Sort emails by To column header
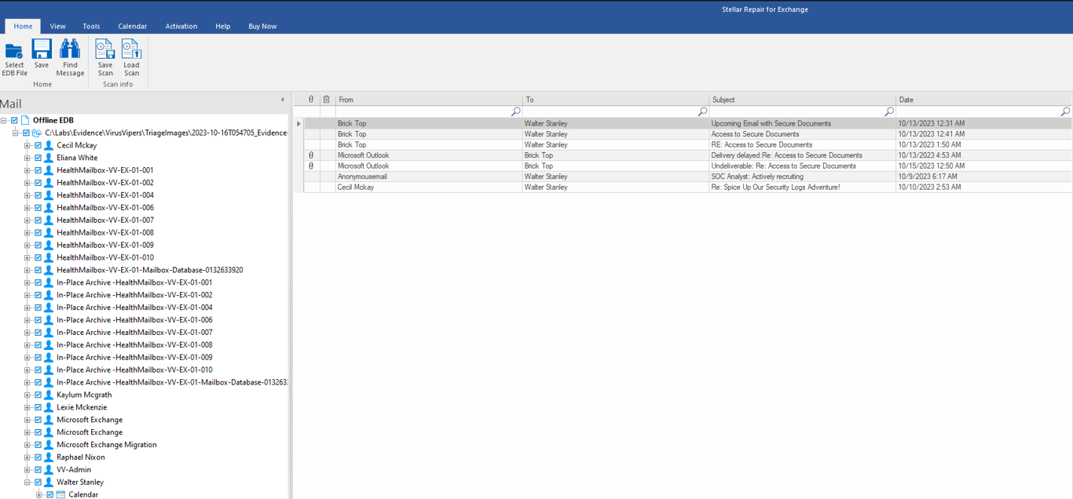The height and width of the screenshot is (499, 1073). click(x=616, y=100)
